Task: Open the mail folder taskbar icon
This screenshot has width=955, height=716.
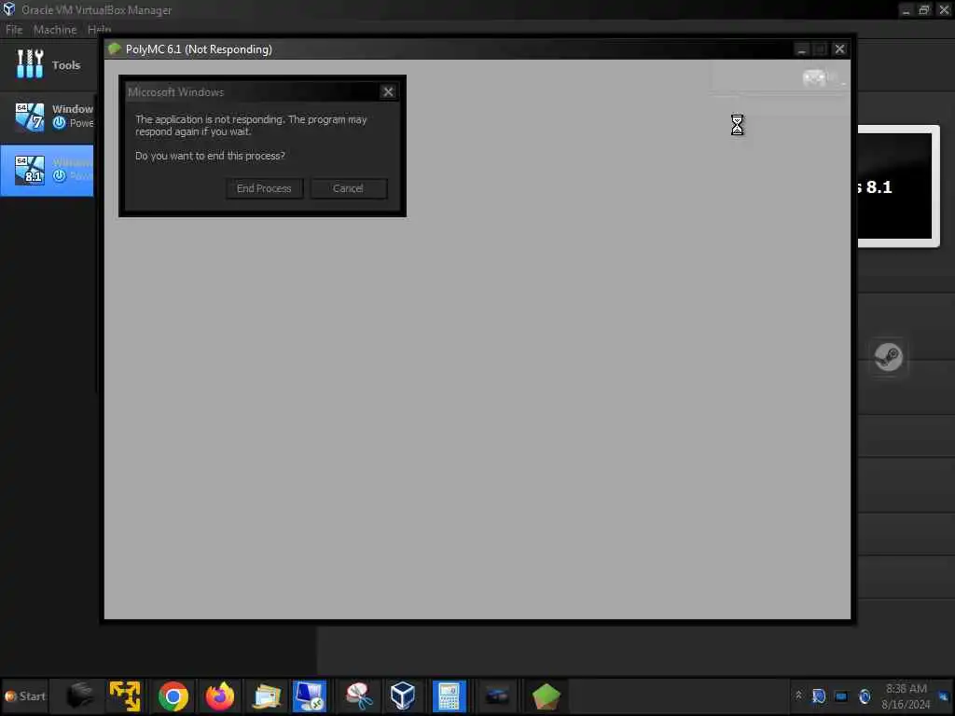Action: click(266, 695)
